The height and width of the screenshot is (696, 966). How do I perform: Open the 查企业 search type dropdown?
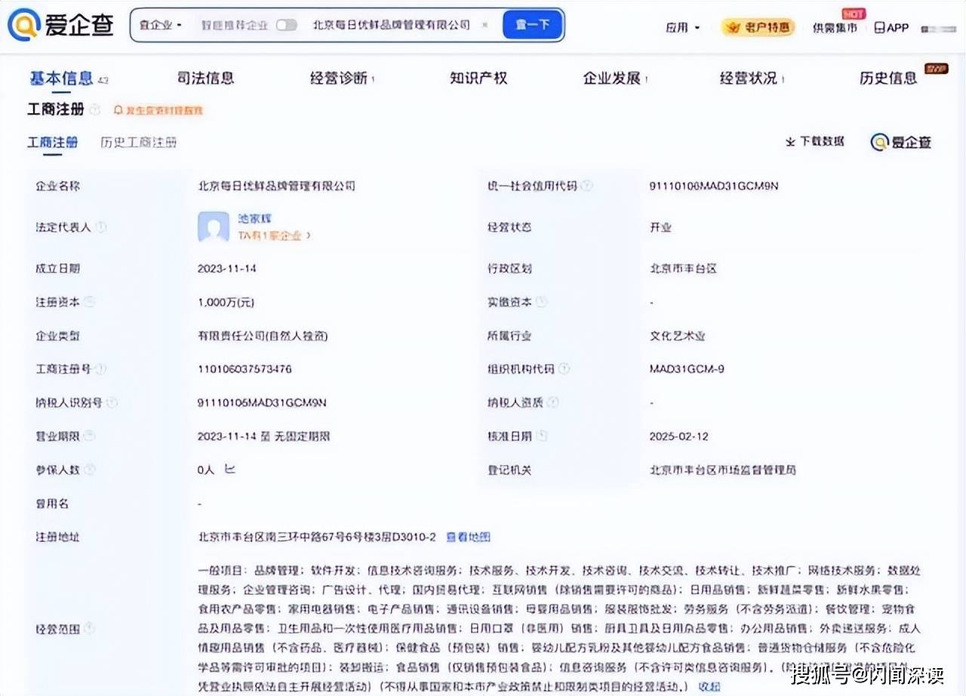click(161, 24)
